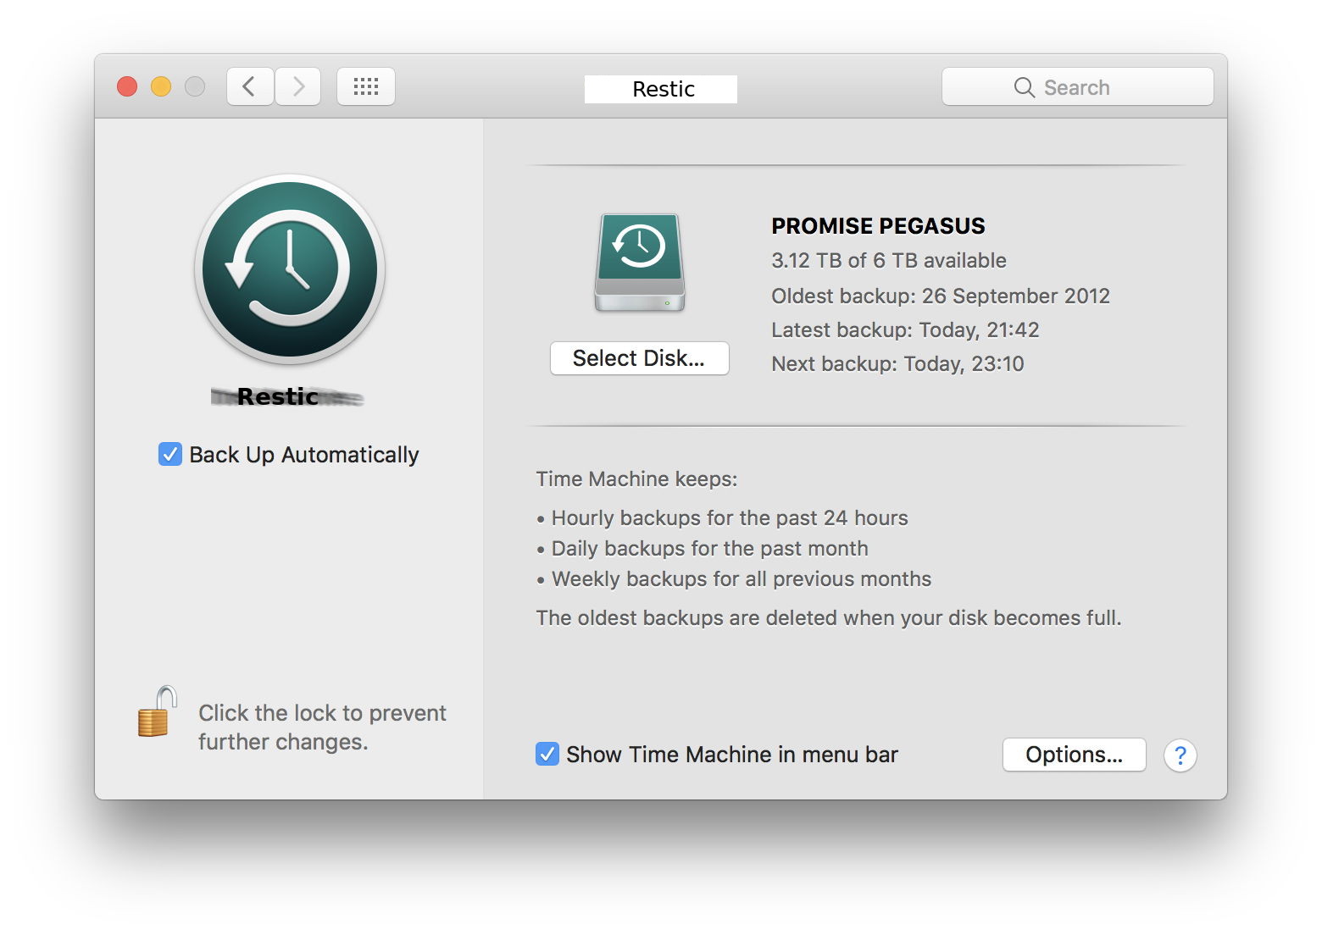This screenshot has height=935, width=1322.
Task: Minimize the window with the yellow button
Action: pos(161,86)
